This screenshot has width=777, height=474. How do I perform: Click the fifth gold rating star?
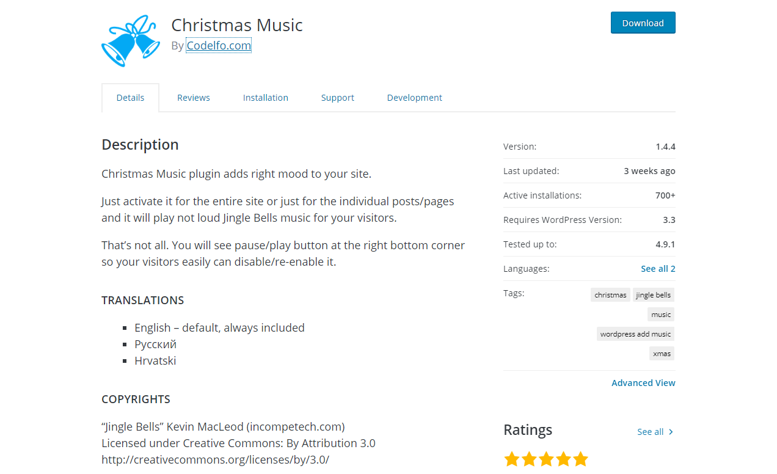(580, 459)
